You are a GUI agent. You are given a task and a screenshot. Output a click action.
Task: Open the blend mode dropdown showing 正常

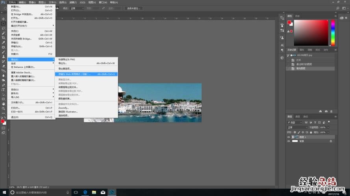pyautogui.click(x=297, y=127)
